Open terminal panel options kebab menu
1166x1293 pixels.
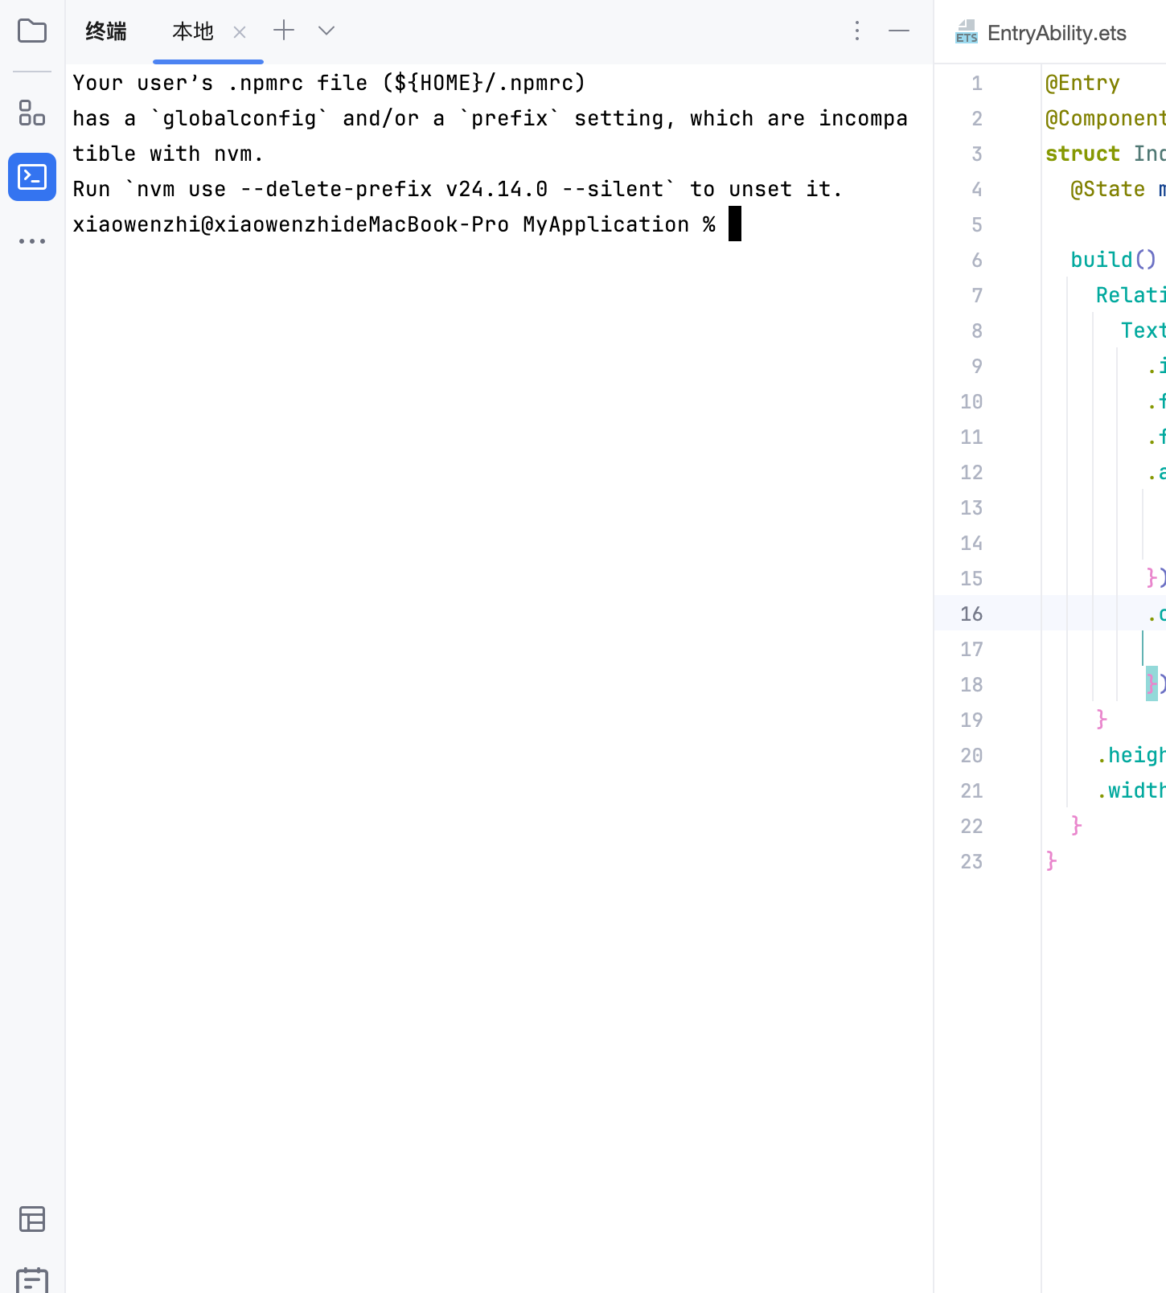click(x=857, y=31)
